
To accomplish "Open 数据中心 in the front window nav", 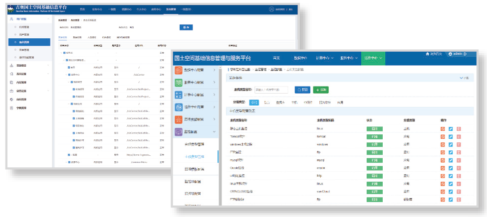I will pyautogui.click(x=300, y=58).
